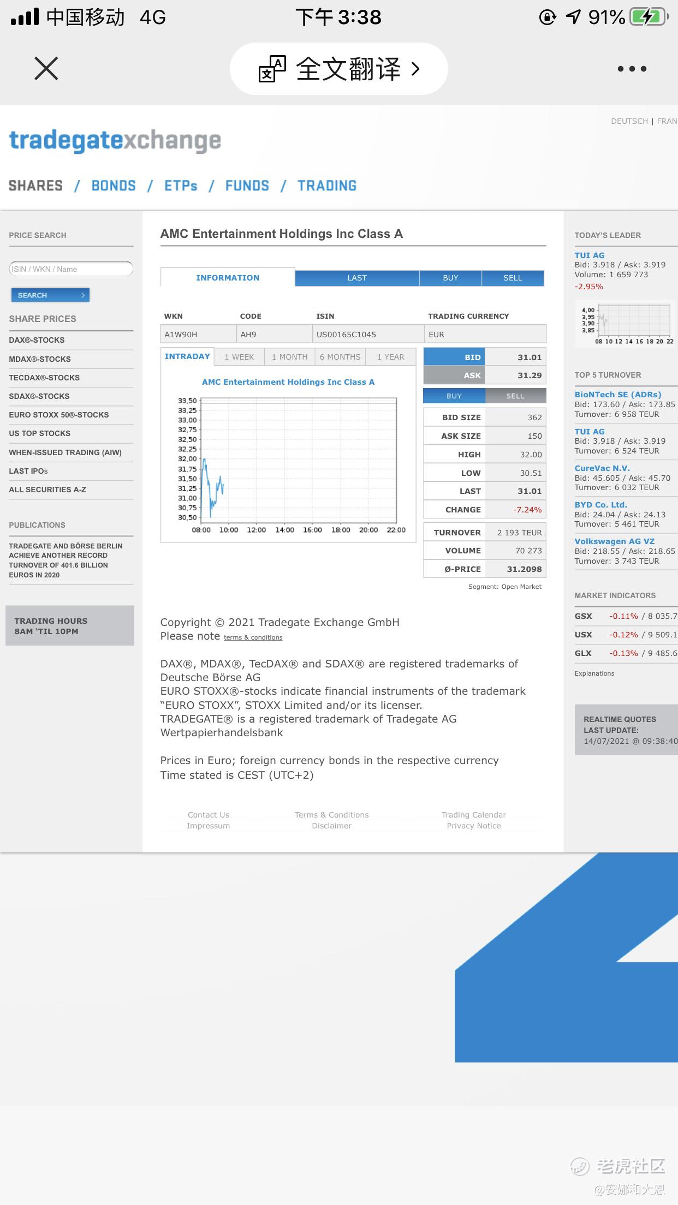Select the INFORMATION tab

[228, 278]
